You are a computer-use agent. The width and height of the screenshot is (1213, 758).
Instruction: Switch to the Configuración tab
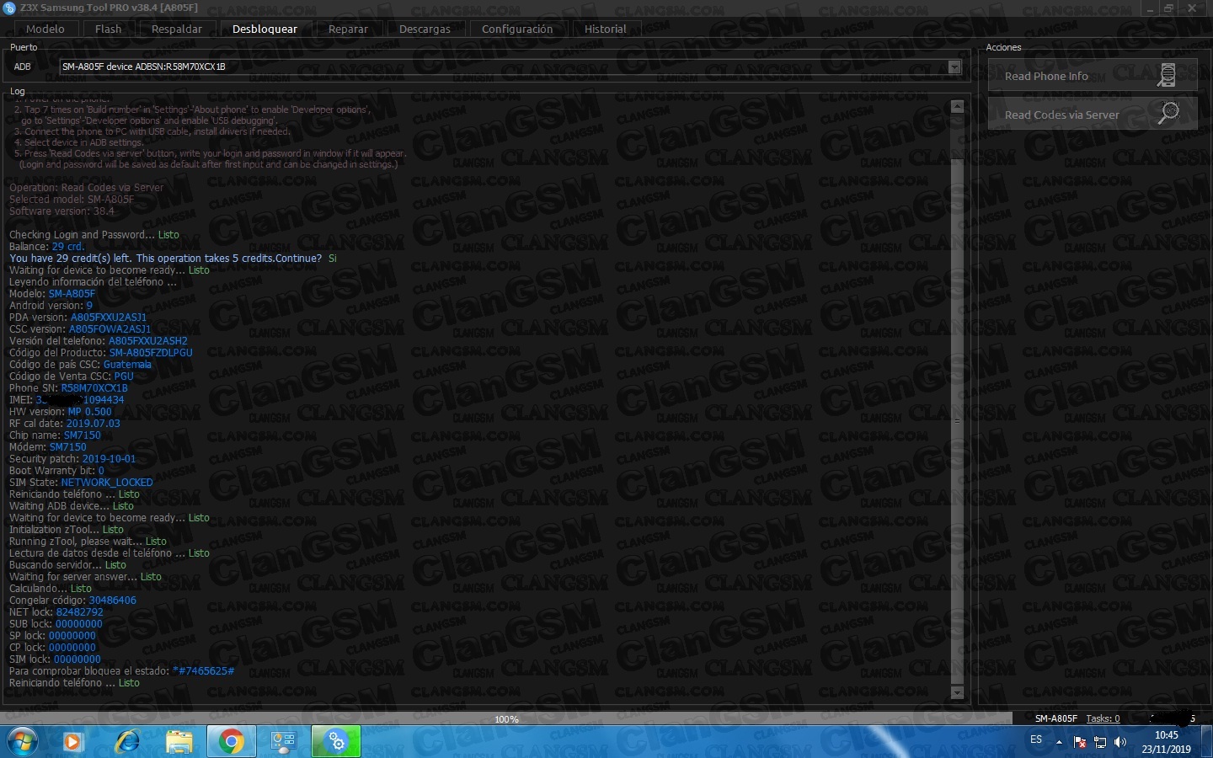point(517,29)
